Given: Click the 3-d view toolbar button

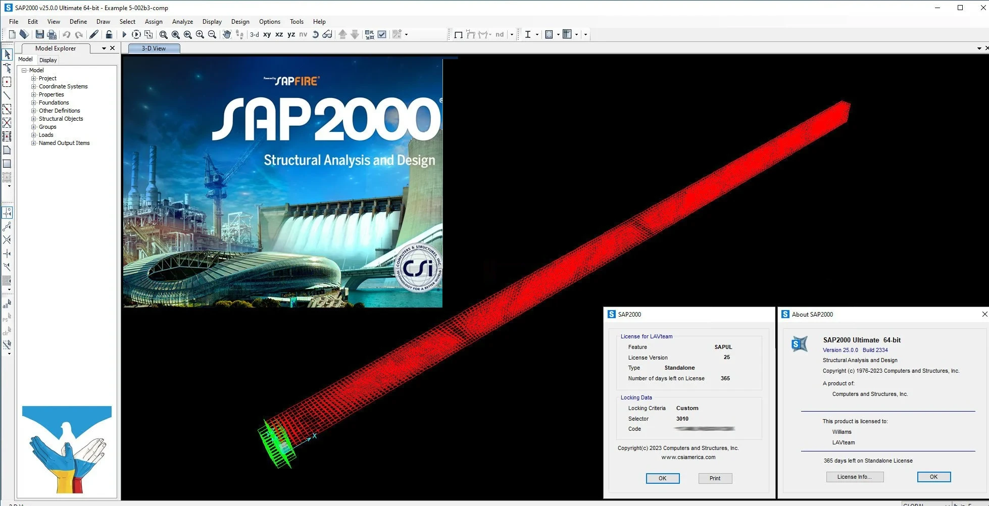Looking at the screenshot, I should (x=254, y=34).
